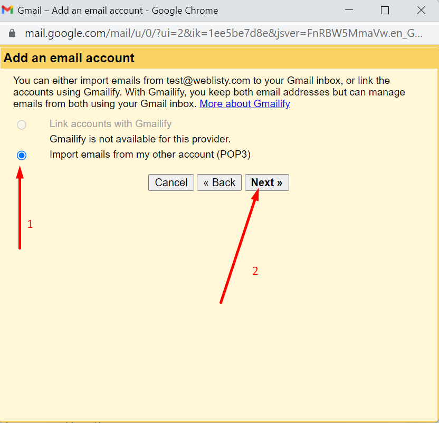This screenshot has width=439, height=423.
Task: Select the disabled Link accounts with Gmailify radio
Action: coord(22,124)
